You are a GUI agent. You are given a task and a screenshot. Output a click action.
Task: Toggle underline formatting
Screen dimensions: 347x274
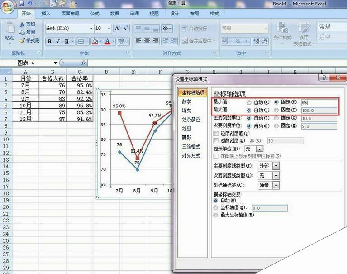pos(67,41)
